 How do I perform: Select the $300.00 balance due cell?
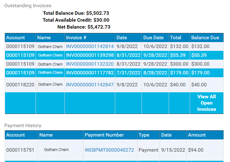(x=207, y=64)
